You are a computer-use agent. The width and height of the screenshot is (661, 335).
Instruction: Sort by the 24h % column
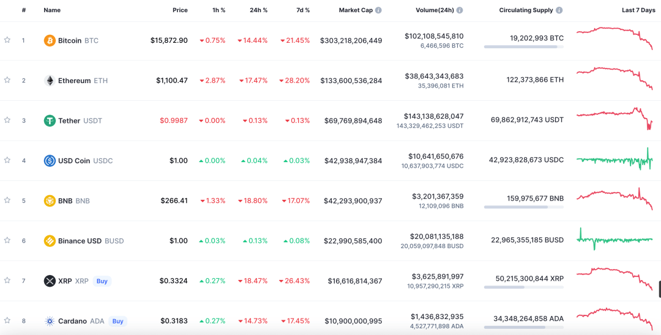tap(259, 10)
